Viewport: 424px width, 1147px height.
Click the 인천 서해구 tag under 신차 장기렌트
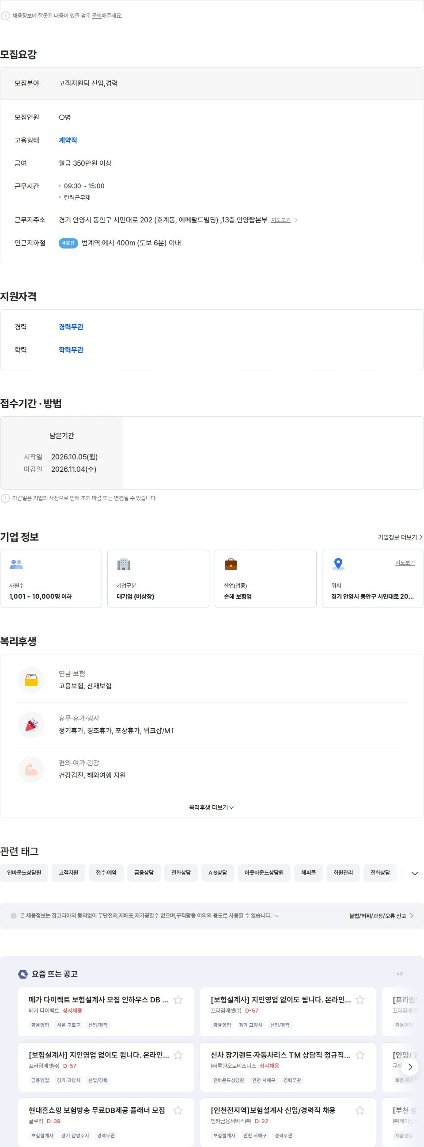coord(264,1080)
